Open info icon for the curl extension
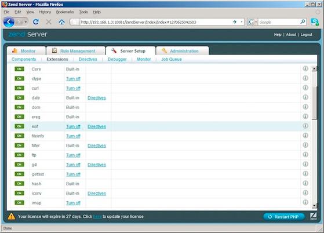 pos(305,88)
